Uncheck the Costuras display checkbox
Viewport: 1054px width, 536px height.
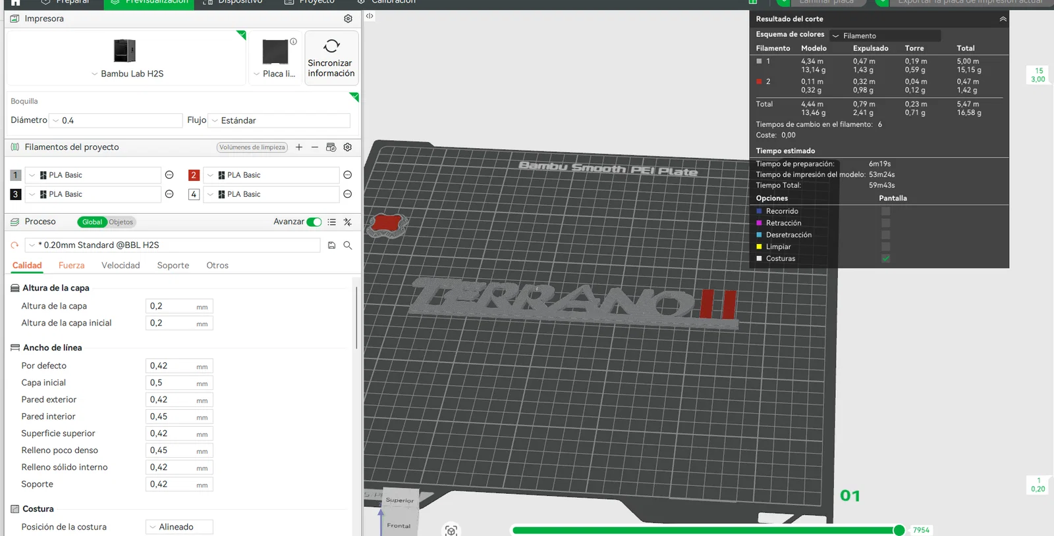[886, 258]
